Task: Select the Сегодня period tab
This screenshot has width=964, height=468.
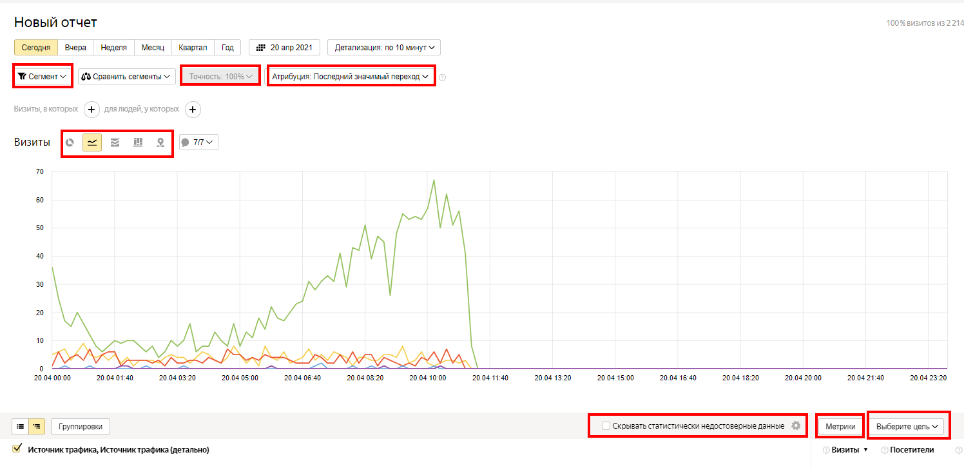Action: click(x=36, y=48)
